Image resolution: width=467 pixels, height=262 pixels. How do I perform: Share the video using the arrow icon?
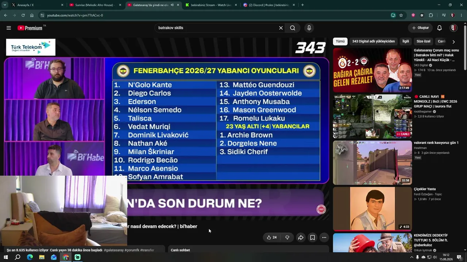pos(301,238)
